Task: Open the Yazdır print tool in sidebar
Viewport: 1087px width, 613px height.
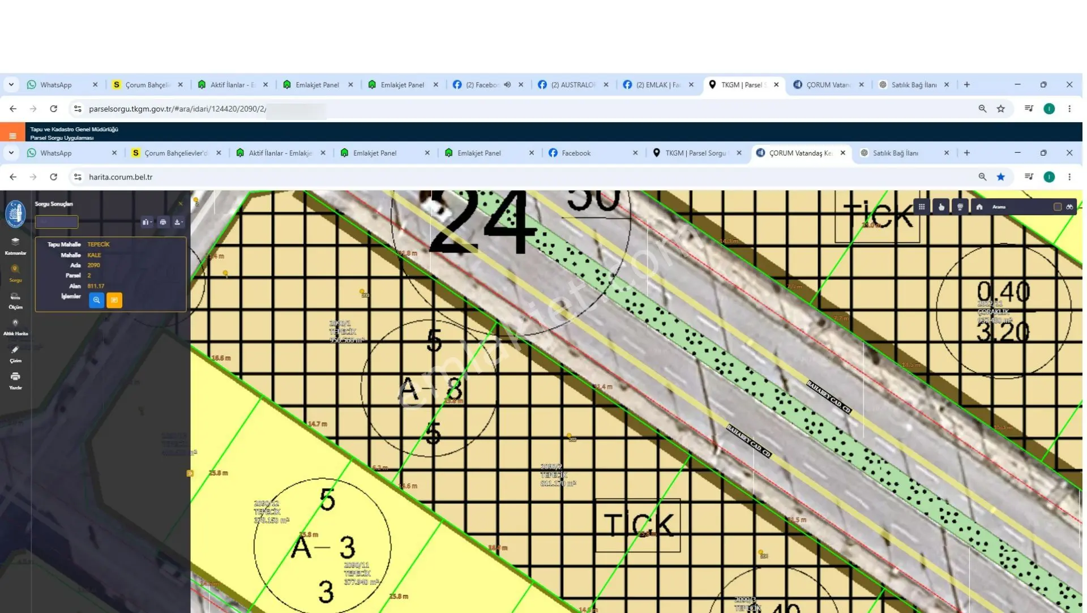Action: tap(15, 381)
